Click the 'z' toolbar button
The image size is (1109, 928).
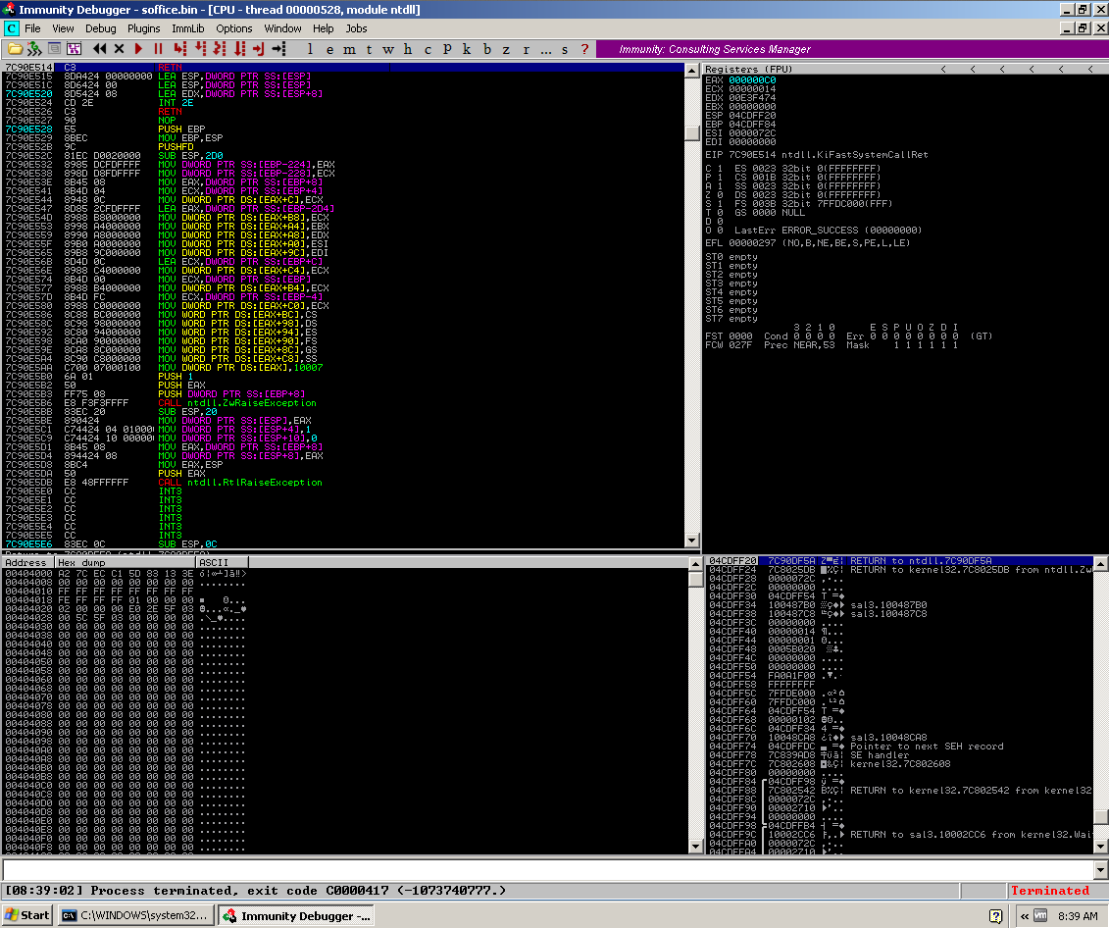coord(506,49)
